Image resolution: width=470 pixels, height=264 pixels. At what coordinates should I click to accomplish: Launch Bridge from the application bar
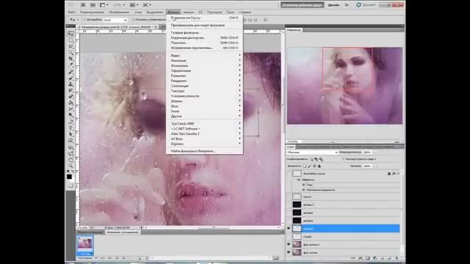[x=83, y=5]
